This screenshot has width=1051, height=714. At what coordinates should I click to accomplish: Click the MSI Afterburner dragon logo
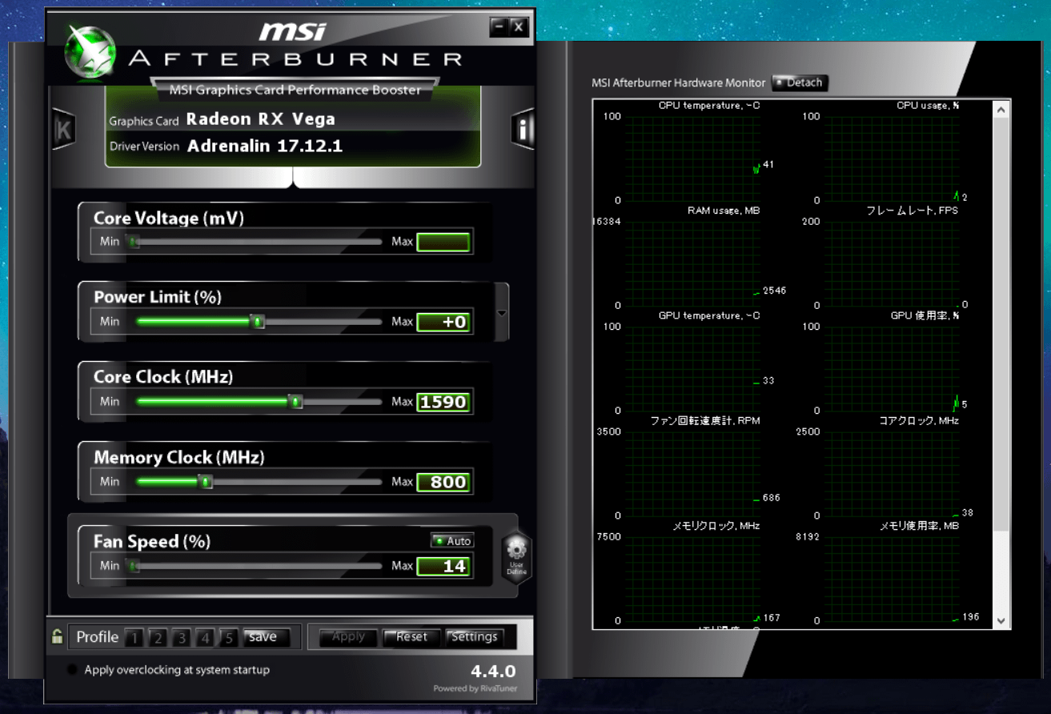click(90, 54)
